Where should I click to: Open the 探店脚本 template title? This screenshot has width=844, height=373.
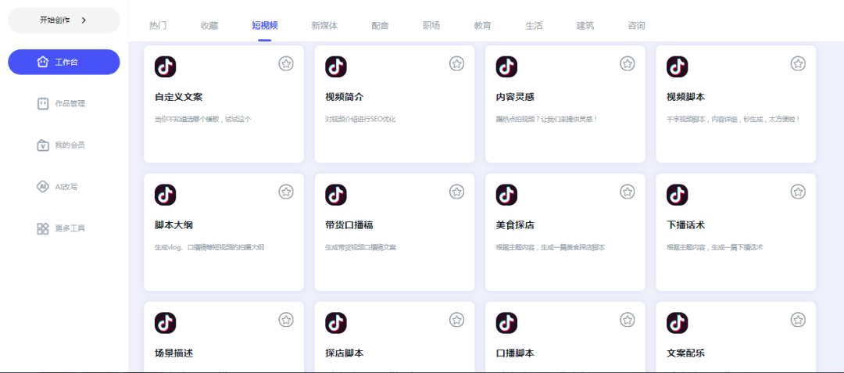pos(345,353)
